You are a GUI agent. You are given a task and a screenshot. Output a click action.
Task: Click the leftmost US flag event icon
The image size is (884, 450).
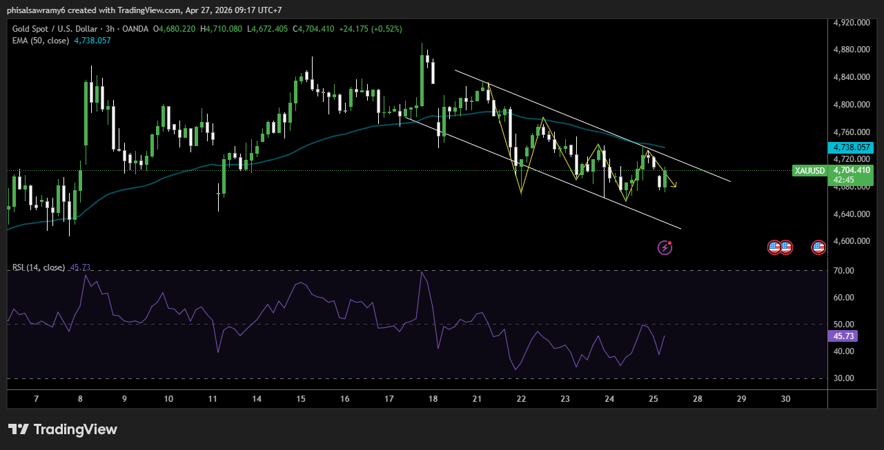coord(775,247)
